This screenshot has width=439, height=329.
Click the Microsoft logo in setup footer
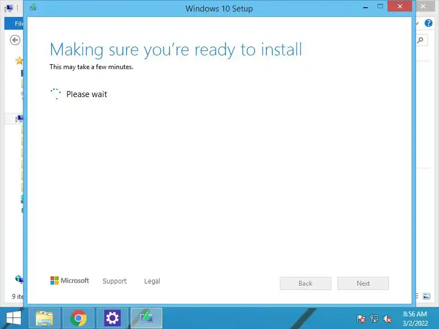(70, 280)
